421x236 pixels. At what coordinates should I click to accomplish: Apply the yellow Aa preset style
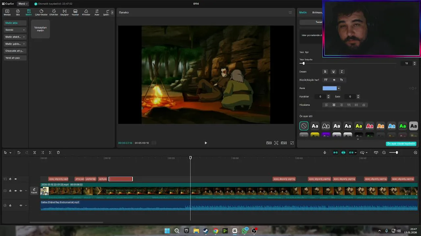click(x=359, y=126)
